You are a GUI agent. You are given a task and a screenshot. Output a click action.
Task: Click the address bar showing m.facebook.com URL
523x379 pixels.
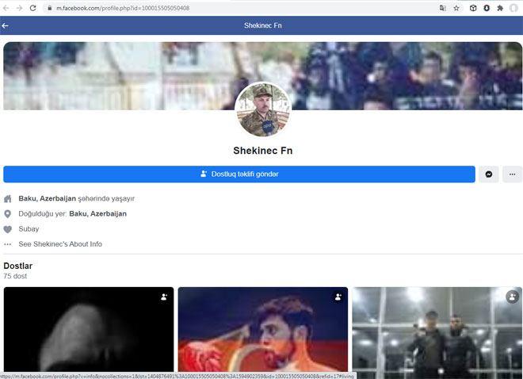click(x=238, y=8)
